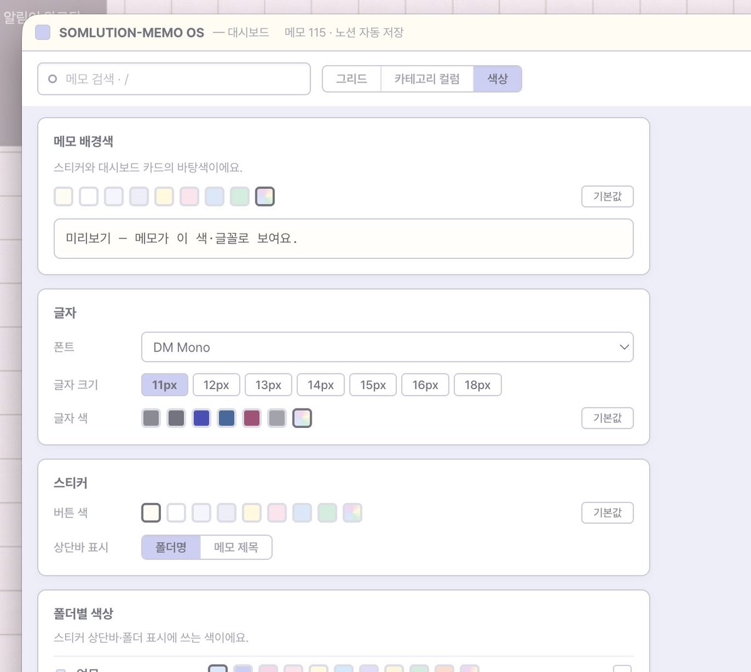The height and width of the screenshot is (672, 751).
Task: Choose the mint green 메모 배경색 swatch
Action: [240, 196]
